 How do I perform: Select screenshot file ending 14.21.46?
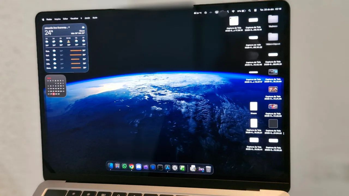[x=273, y=93]
